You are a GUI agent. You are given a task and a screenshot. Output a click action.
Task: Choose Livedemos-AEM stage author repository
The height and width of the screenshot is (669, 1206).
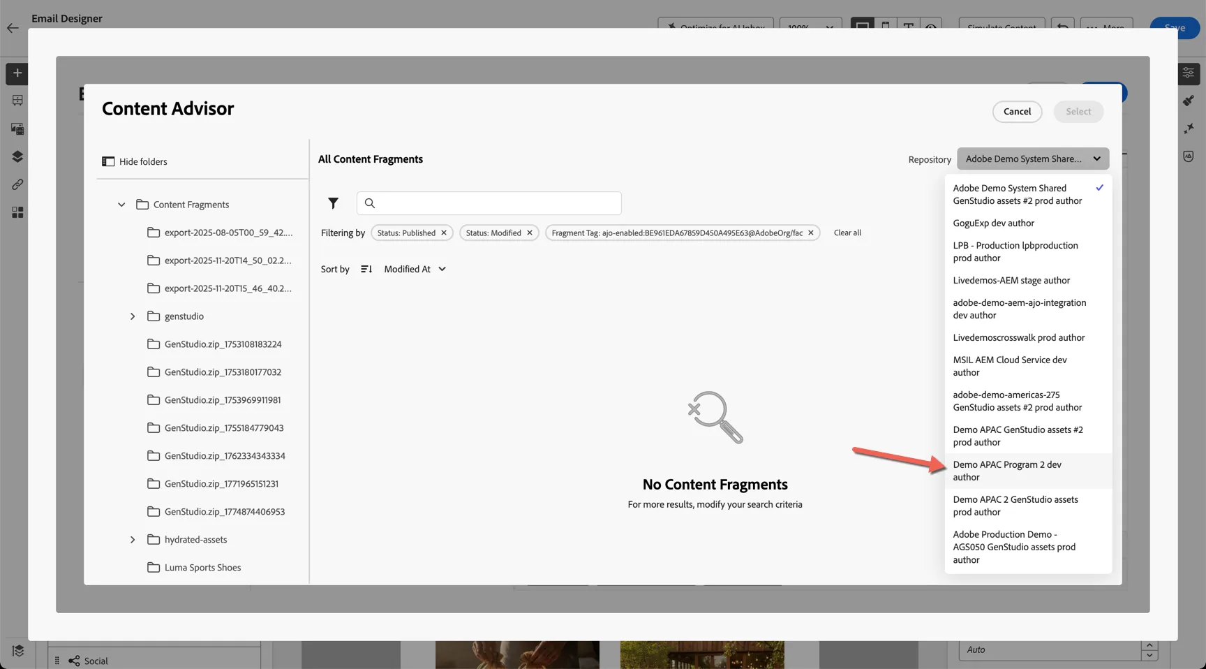(1028, 280)
